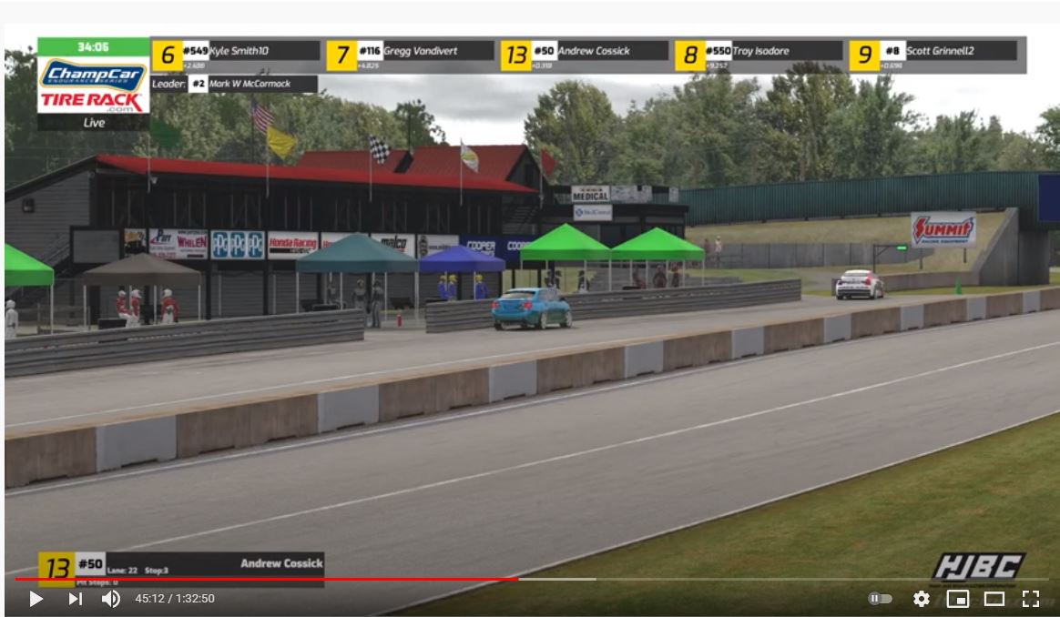This screenshot has width=1060, height=617.
Task: Click the 45:12 / 1:32:50 time display
Action: pyautogui.click(x=175, y=599)
